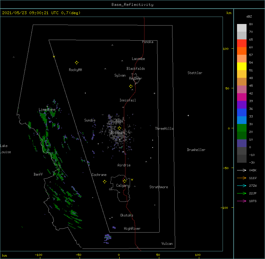
Task: Select the 39 dBZ magenta legend swatch
Action: tap(242, 97)
